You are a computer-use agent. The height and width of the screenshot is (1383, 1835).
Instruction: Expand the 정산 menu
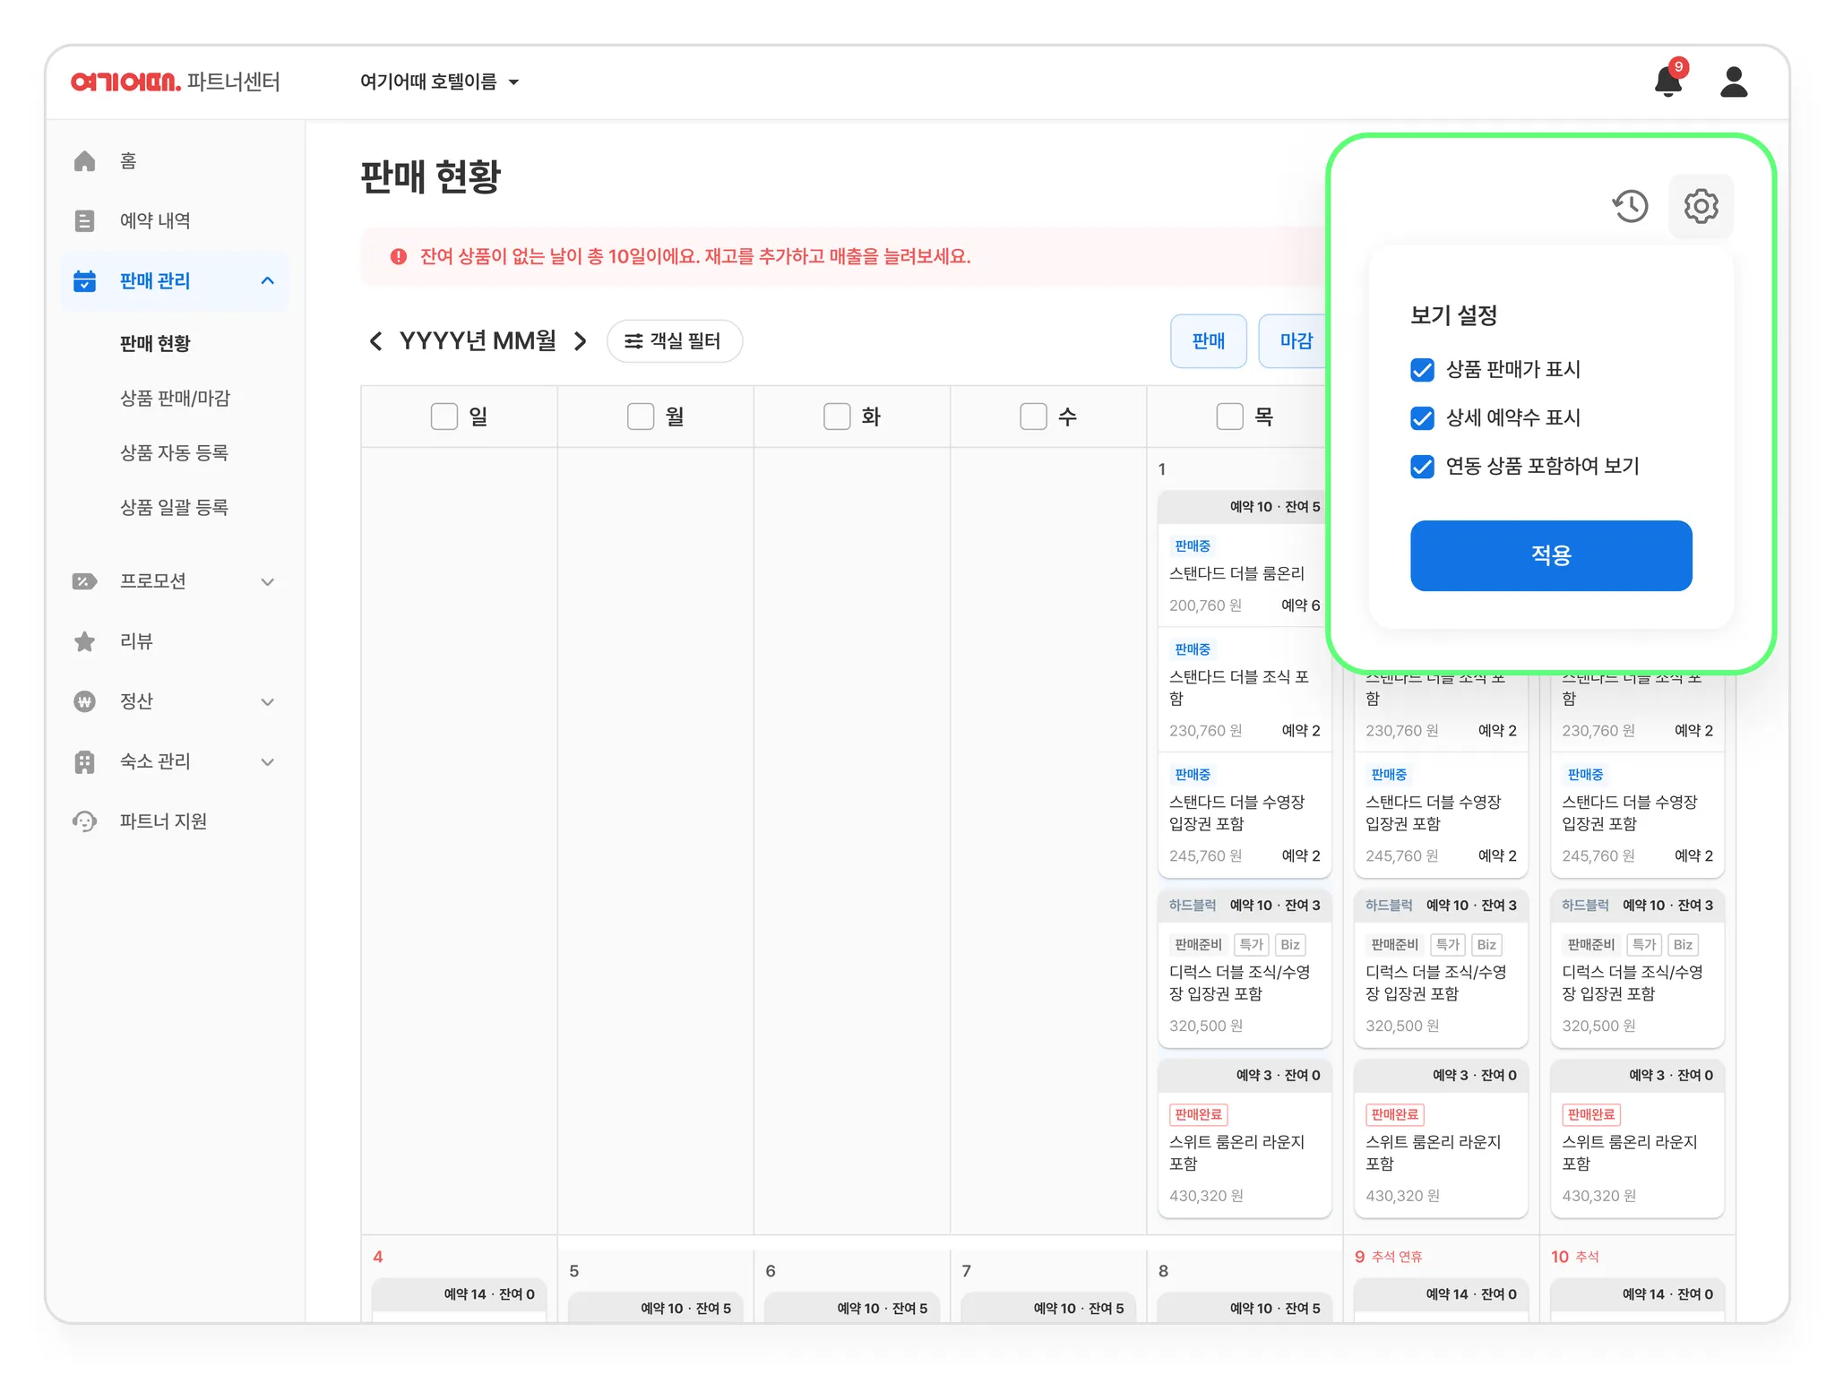[266, 701]
